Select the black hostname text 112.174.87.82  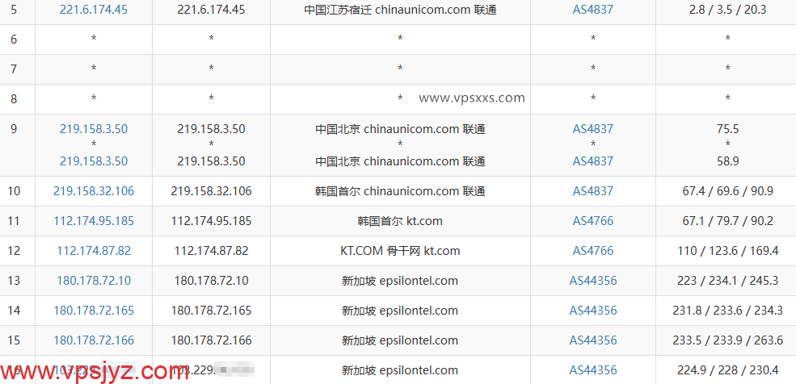tap(211, 251)
